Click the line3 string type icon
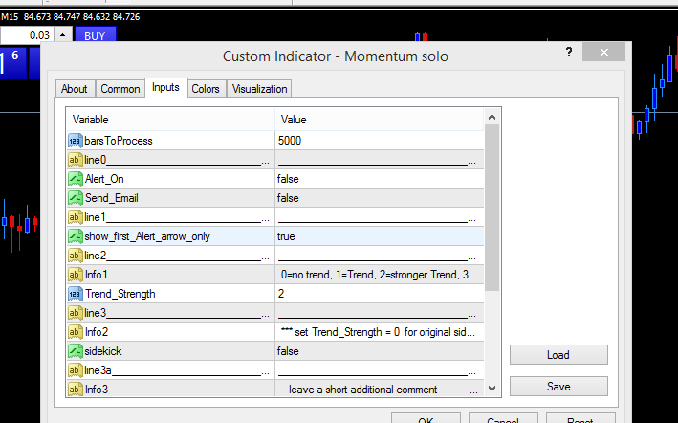Image resolution: width=678 pixels, height=423 pixels. (x=75, y=313)
